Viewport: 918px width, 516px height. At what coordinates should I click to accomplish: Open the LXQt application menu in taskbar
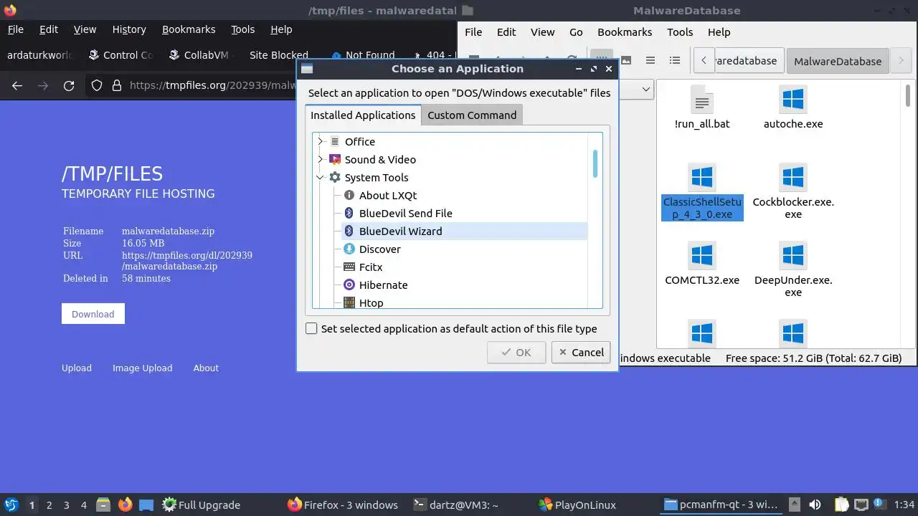11,505
